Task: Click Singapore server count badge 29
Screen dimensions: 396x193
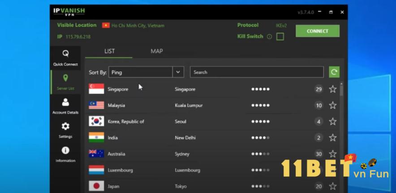Action: tap(319, 89)
